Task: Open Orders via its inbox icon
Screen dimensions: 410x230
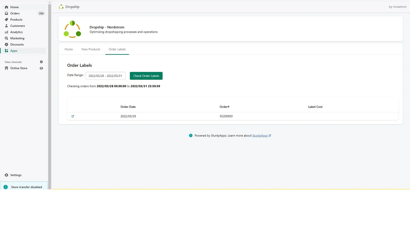Action: click(x=6, y=13)
